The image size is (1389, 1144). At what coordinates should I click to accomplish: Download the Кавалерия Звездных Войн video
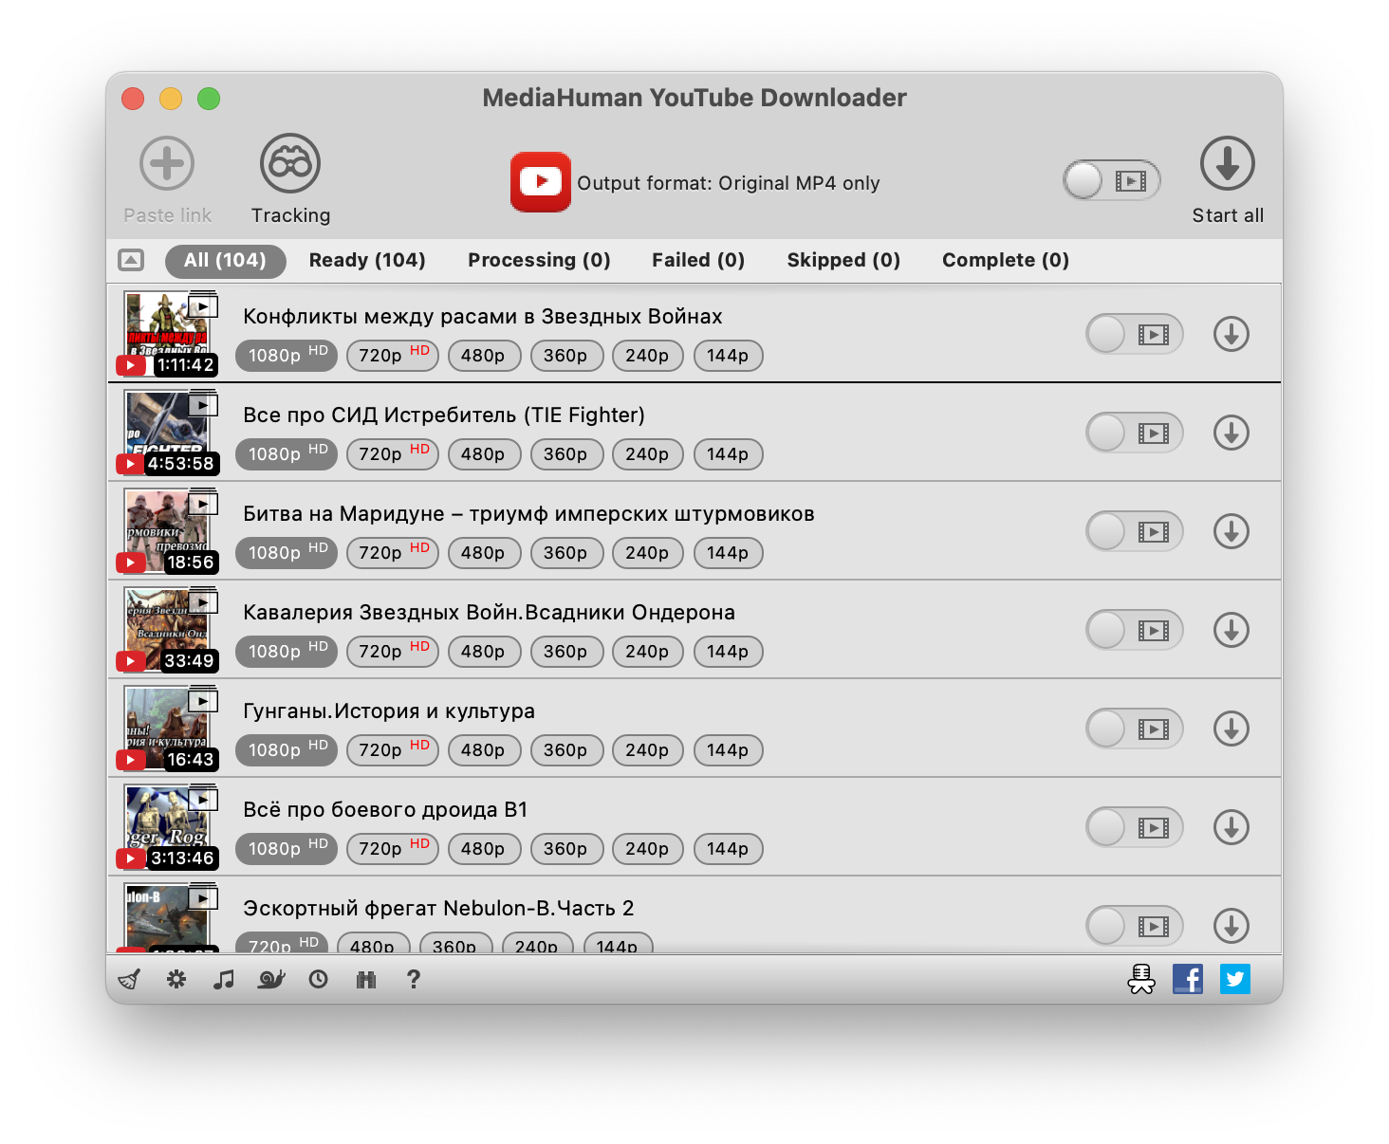pos(1231,630)
